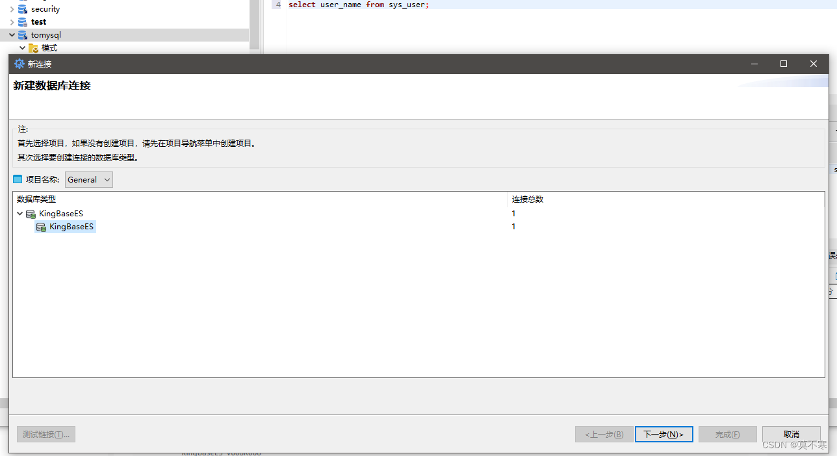Click the 新建数据库连接 heading
Viewport: 837px width, 456px height.
pyautogui.click(x=52, y=86)
